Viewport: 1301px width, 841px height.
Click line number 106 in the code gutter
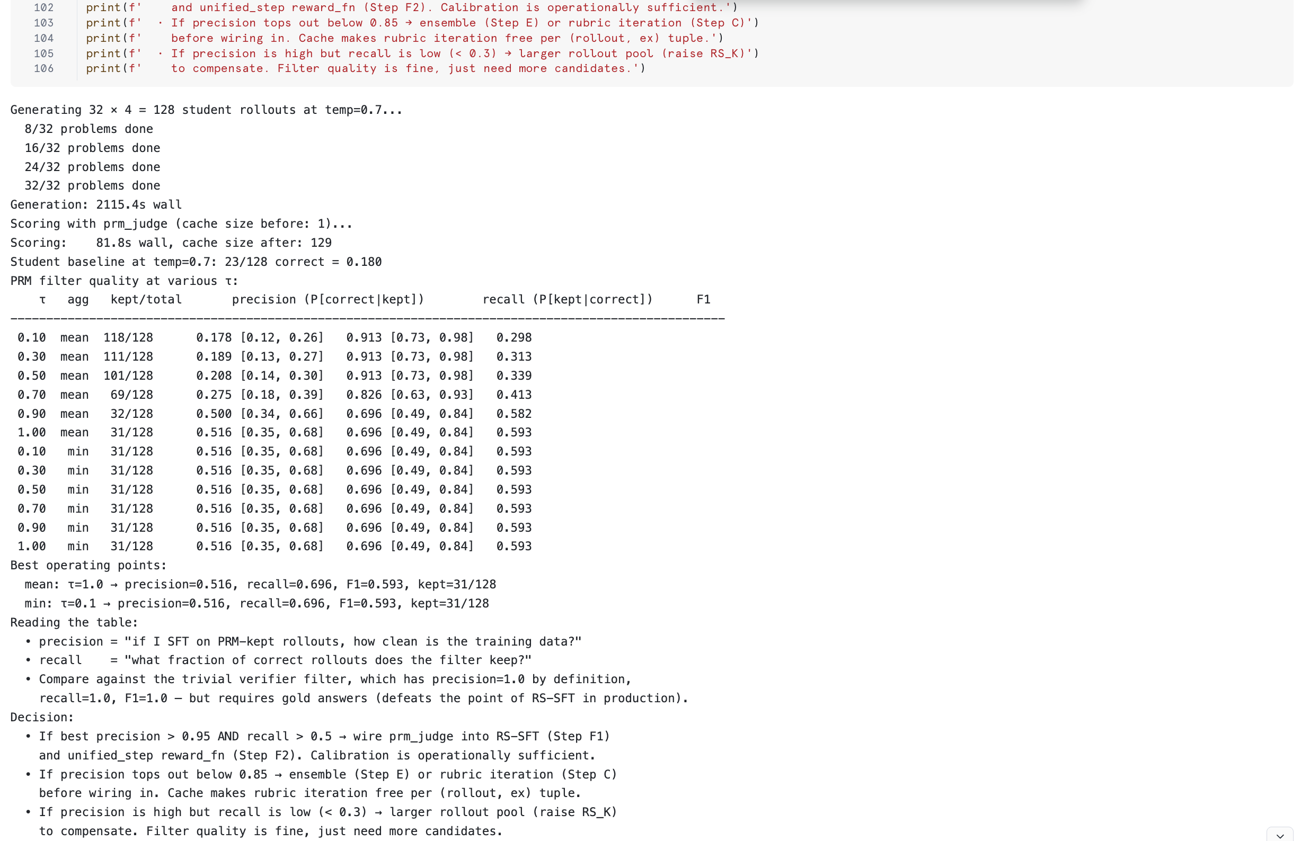coord(43,68)
